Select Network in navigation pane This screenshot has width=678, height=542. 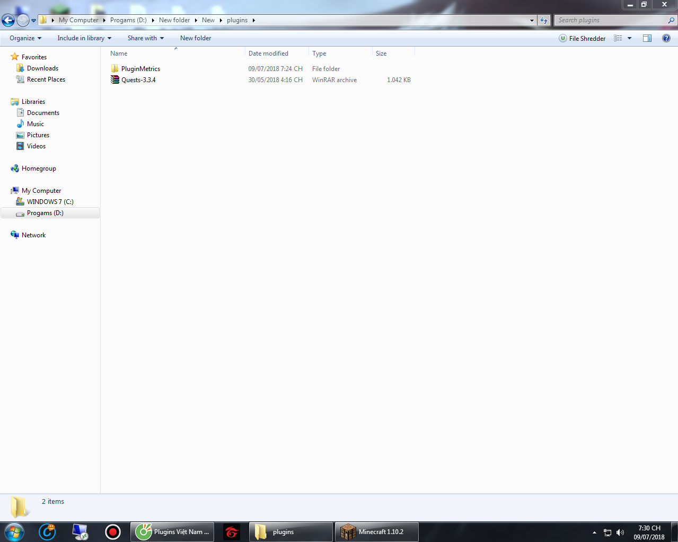coord(33,235)
